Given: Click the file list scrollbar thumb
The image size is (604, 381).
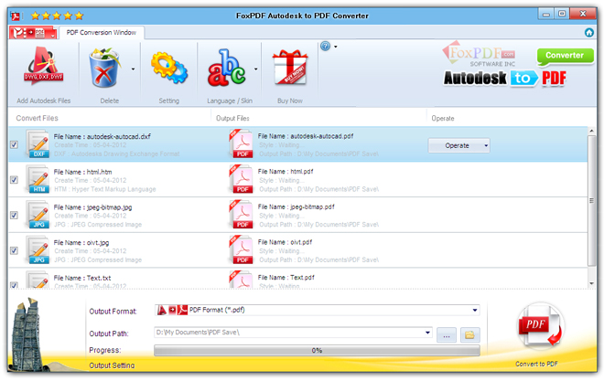Looking at the screenshot, I should coord(592,200).
